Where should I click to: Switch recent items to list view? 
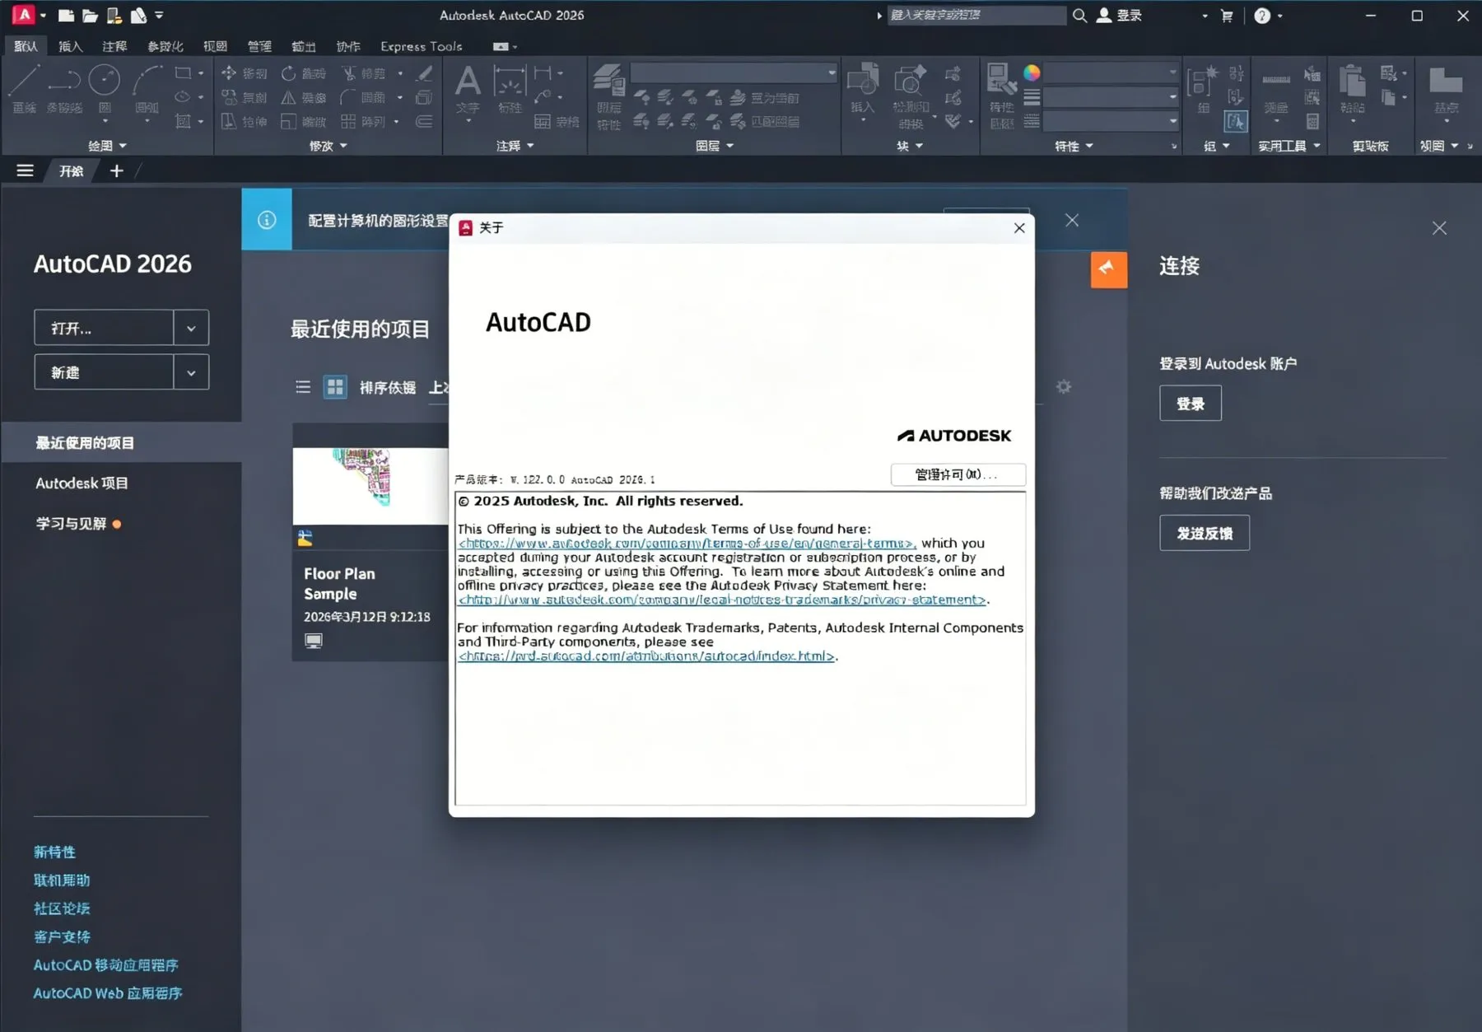tap(303, 387)
